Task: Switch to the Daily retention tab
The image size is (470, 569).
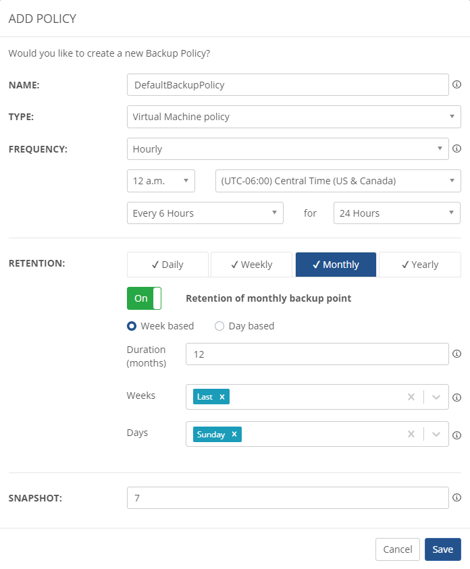Action: click(x=167, y=265)
